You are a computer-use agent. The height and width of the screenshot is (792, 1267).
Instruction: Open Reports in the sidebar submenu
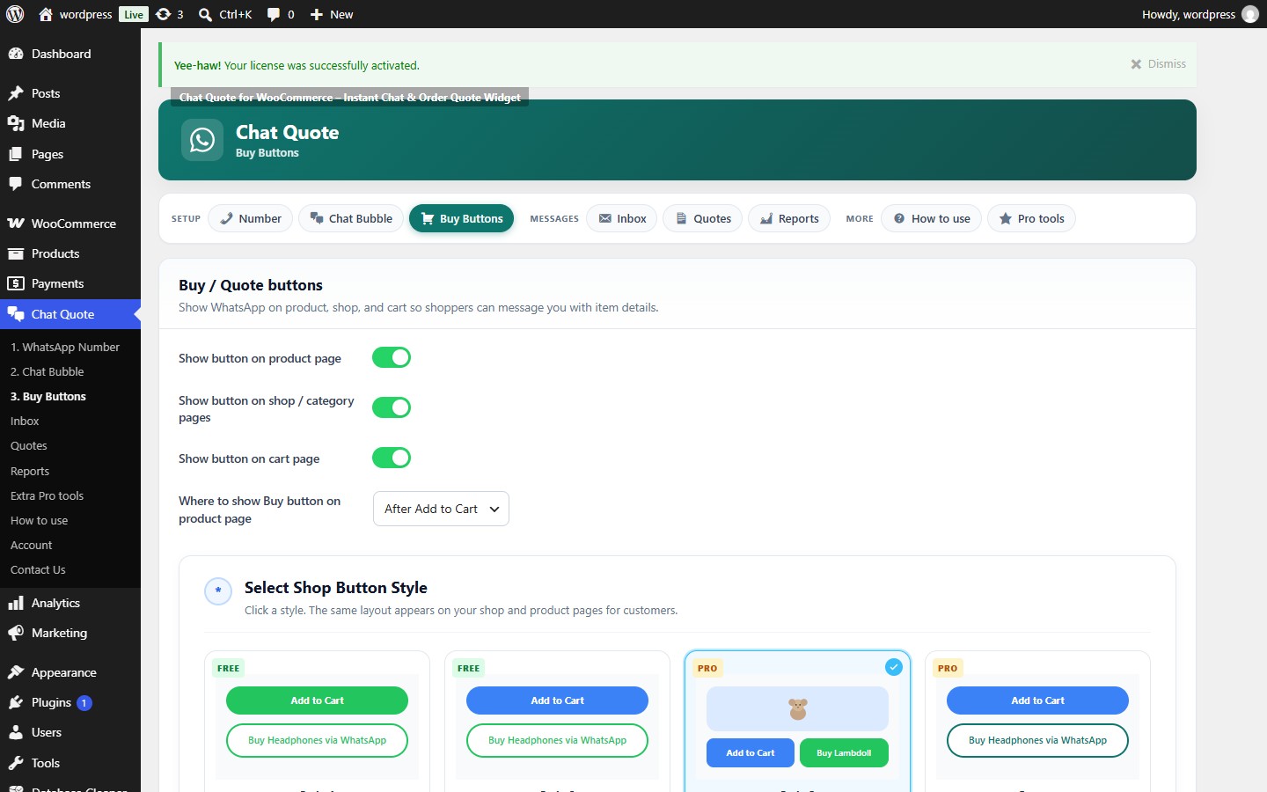click(x=30, y=471)
